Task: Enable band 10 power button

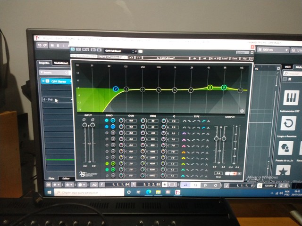Action: [x=107, y=176]
